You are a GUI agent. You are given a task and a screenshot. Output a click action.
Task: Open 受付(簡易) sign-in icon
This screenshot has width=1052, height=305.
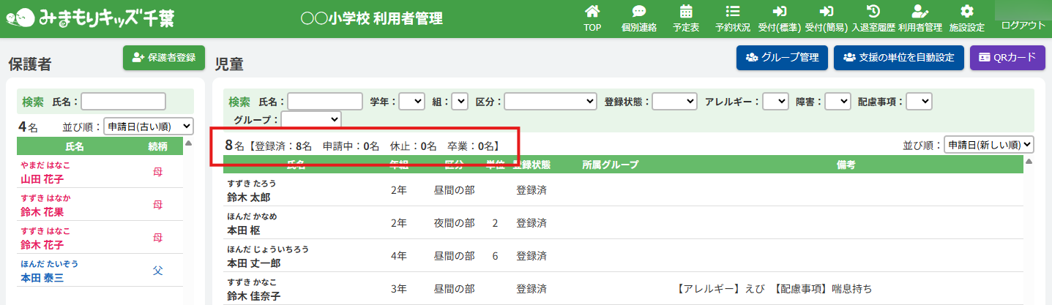tap(827, 12)
